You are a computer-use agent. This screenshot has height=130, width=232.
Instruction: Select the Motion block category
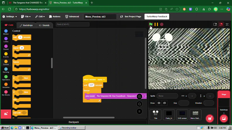coord(6,32)
